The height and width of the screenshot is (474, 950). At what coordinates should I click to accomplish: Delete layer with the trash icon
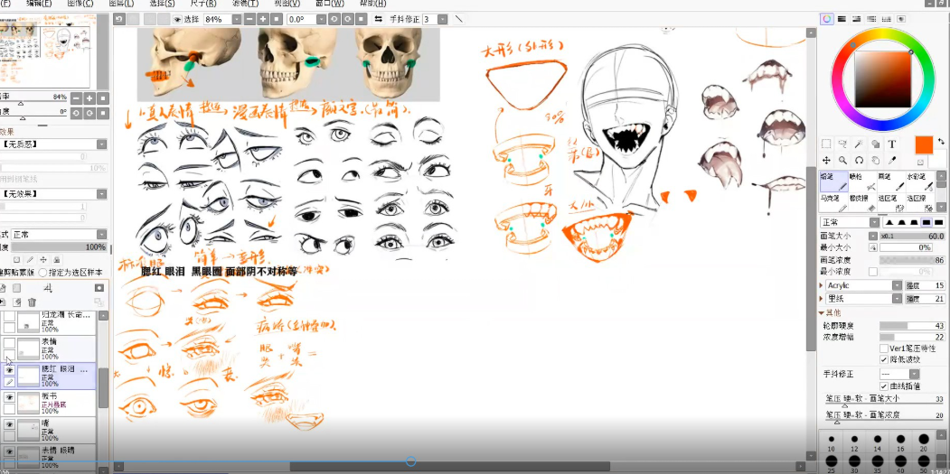(x=32, y=302)
